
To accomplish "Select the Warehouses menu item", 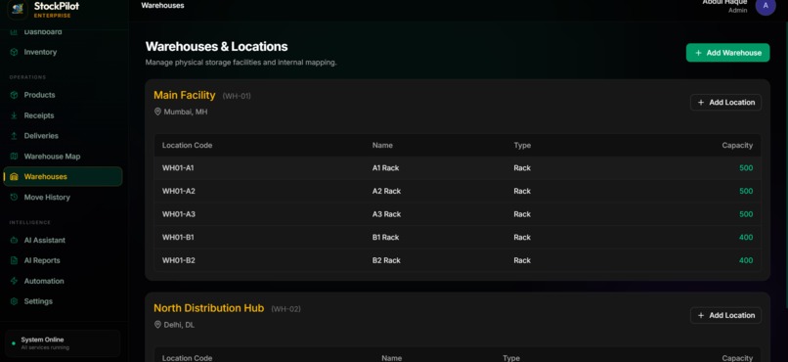I will 63,176.
